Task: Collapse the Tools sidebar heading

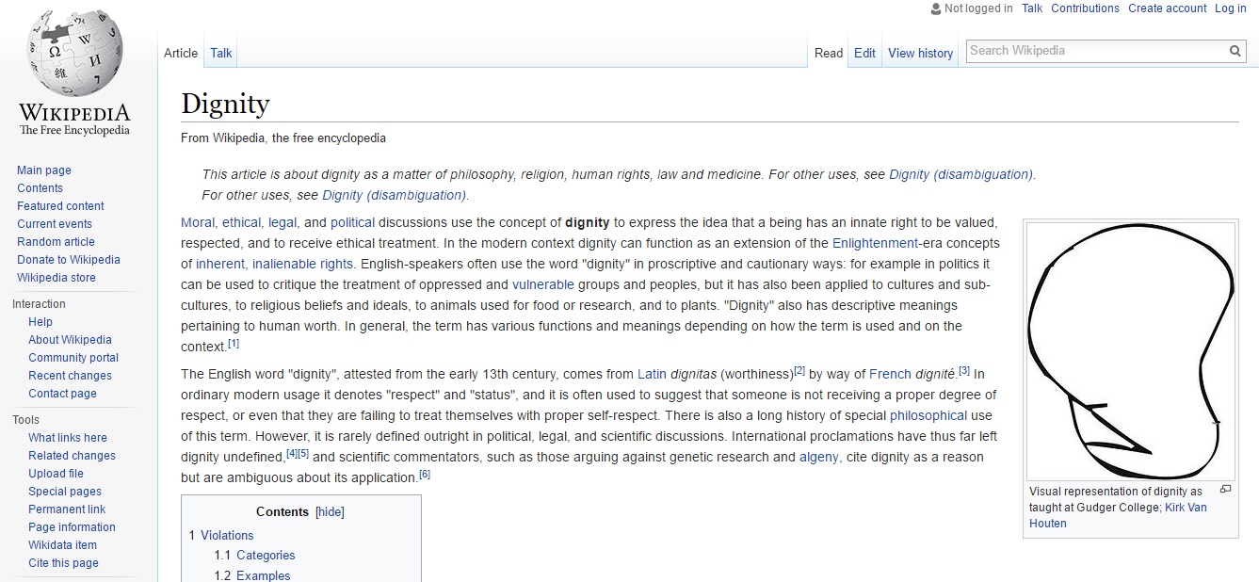Action: point(25,420)
